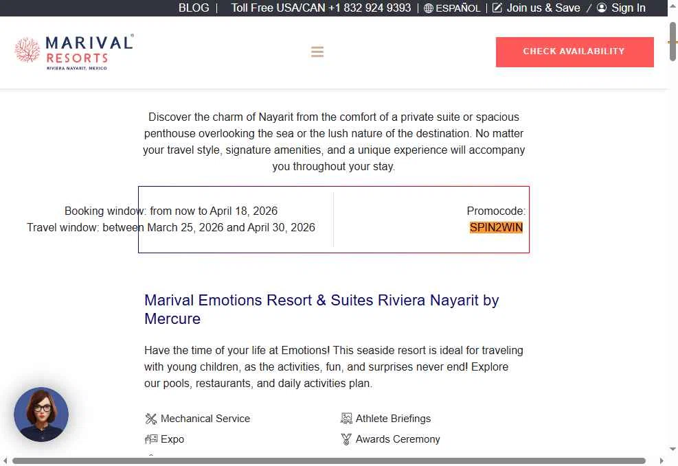
Task: Click the scroll right arrow
Action: 662,461
